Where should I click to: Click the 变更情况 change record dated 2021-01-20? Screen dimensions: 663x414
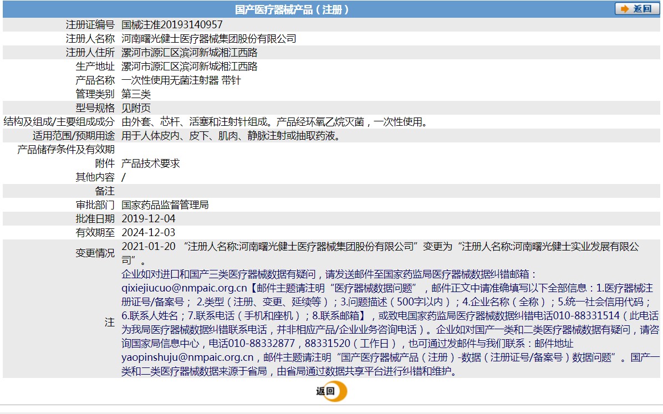click(x=380, y=253)
